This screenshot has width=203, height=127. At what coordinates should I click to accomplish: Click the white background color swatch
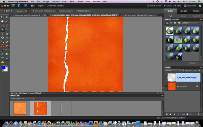pyautogui.click(x=6, y=70)
